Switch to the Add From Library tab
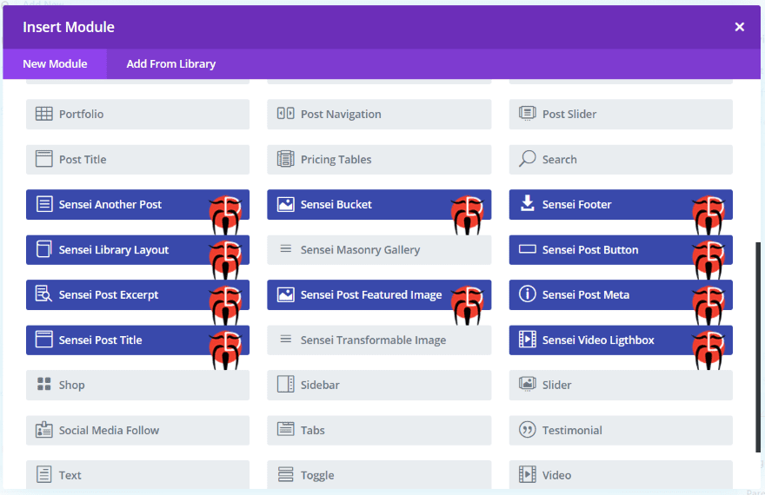The height and width of the screenshot is (495, 765). [170, 63]
